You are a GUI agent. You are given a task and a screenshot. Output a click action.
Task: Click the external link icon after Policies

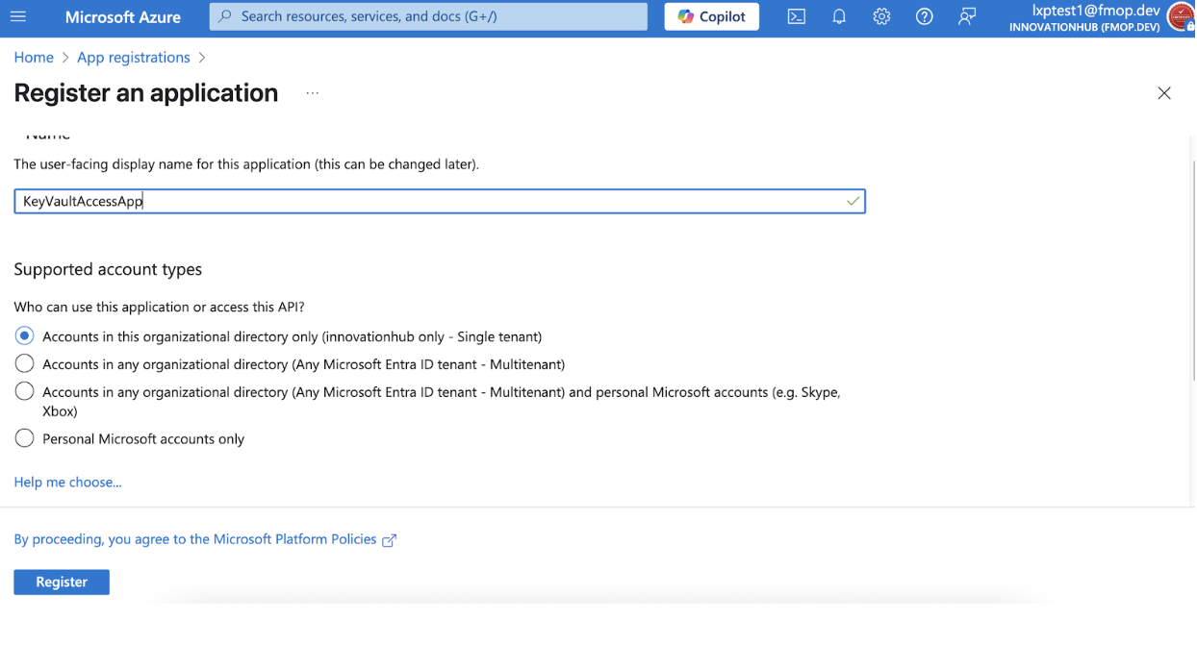pos(389,540)
